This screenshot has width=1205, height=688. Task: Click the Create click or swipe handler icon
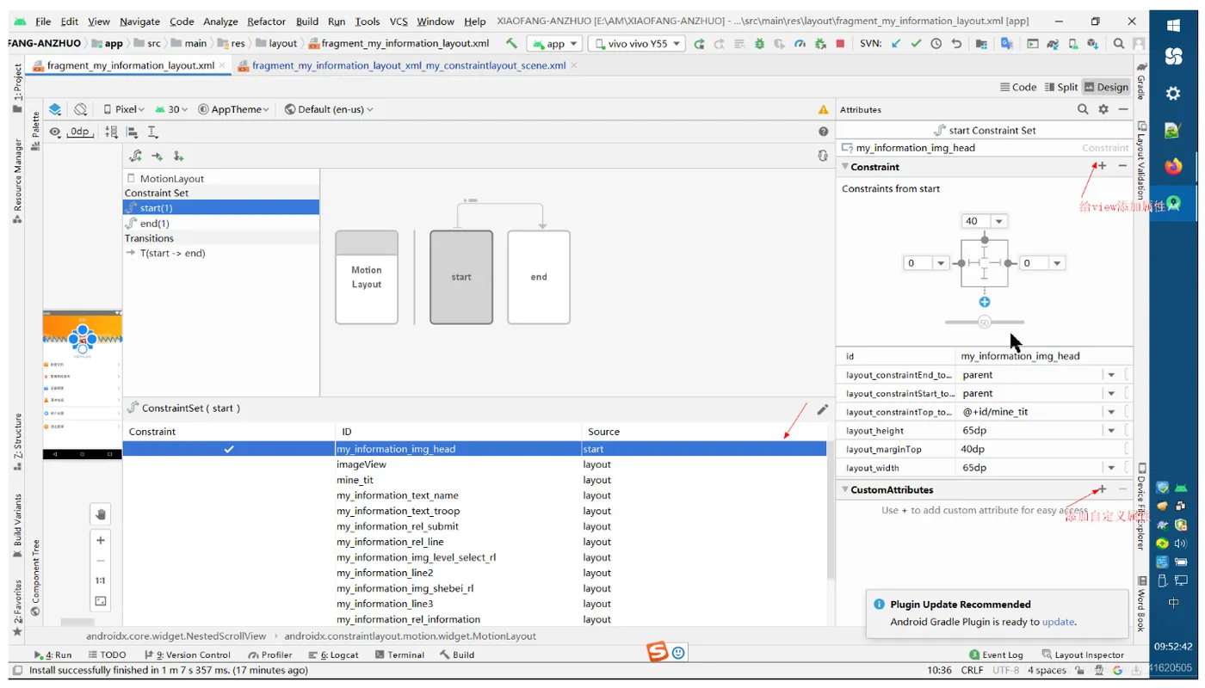point(178,156)
